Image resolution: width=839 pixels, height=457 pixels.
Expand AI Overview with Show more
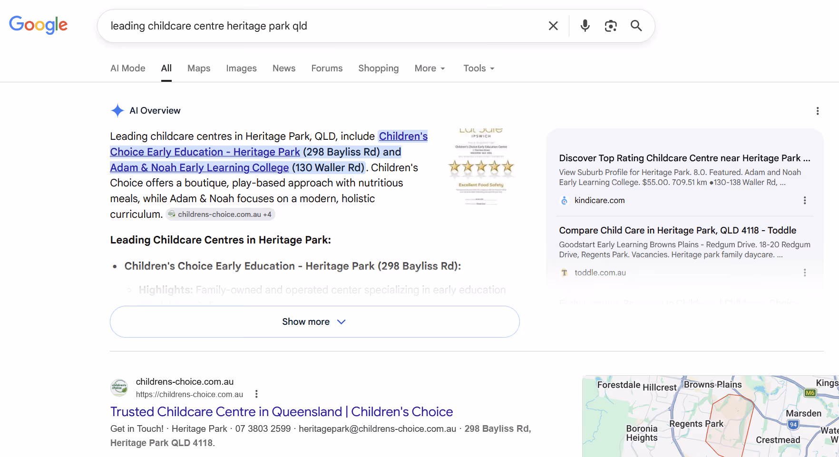(315, 322)
